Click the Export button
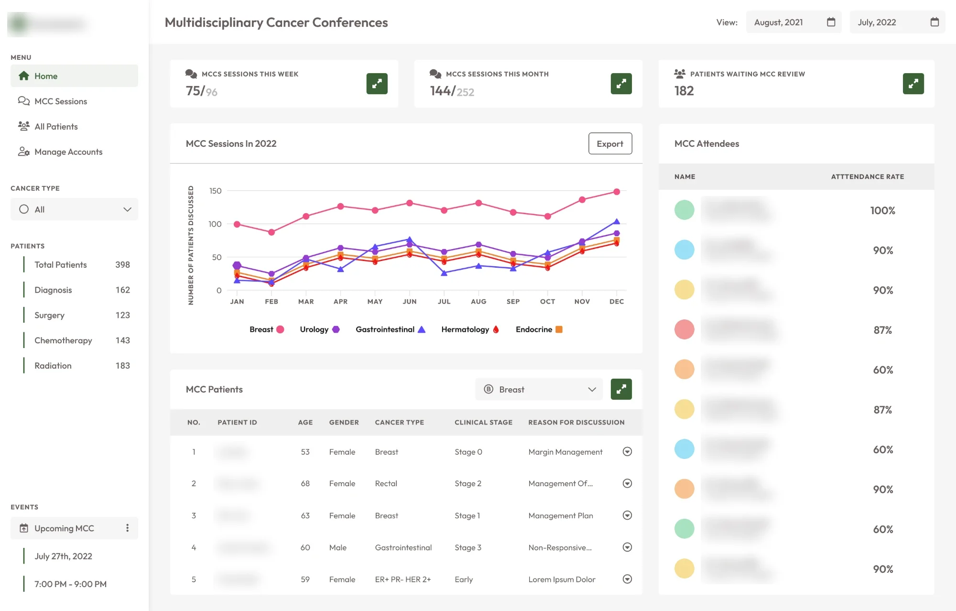This screenshot has height=611, width=956. (610, 143)
